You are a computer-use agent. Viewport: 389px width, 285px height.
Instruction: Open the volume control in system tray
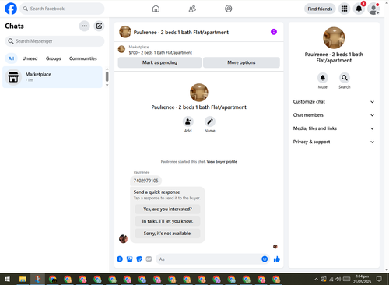point(338,280)
